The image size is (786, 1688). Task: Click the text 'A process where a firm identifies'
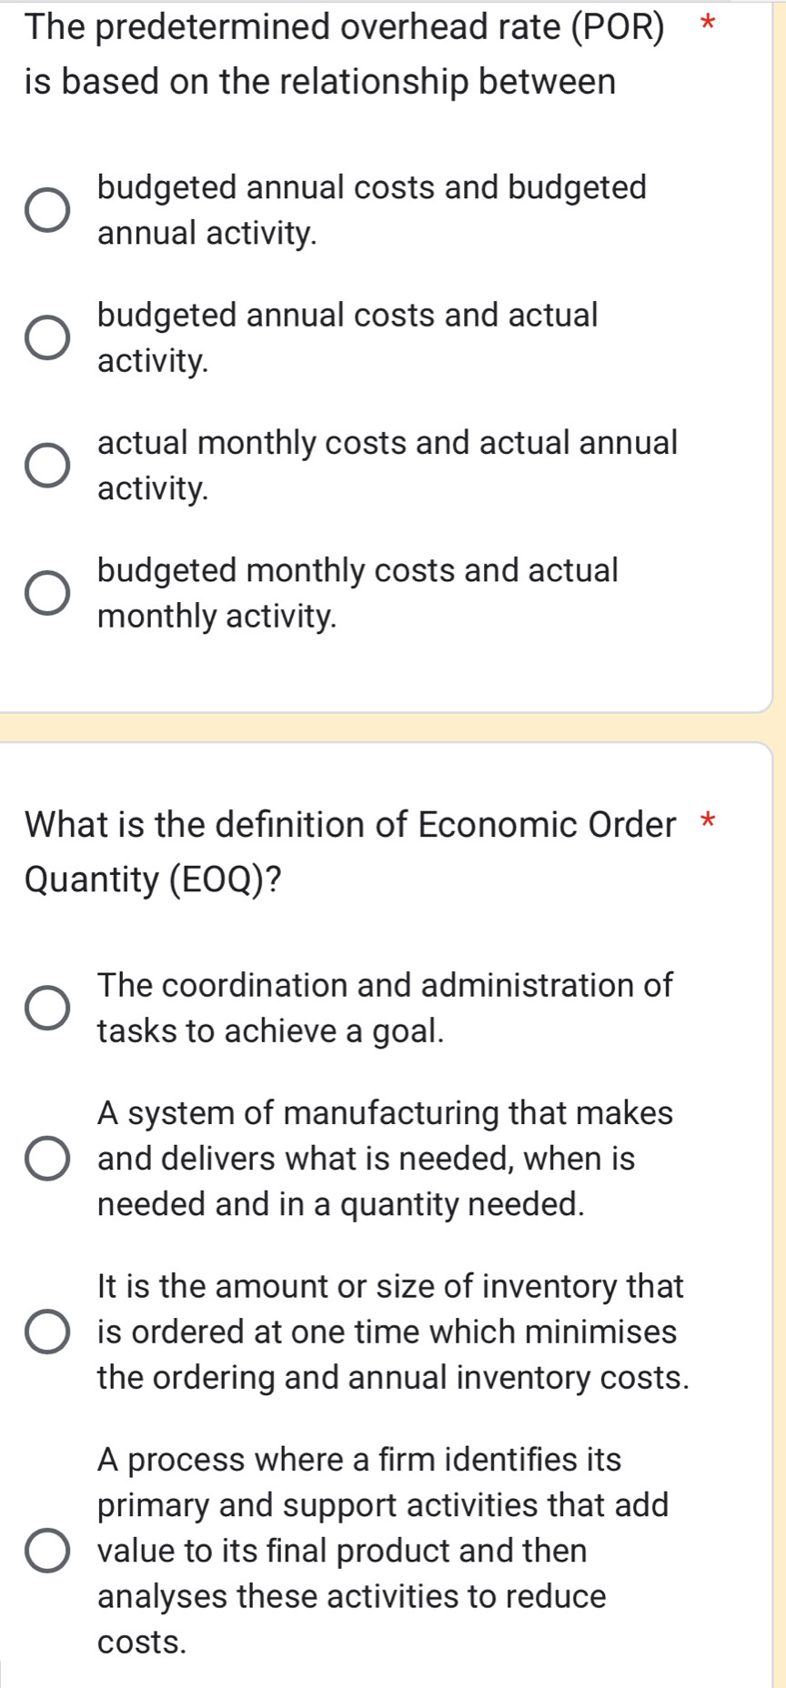click(382, 1550)
